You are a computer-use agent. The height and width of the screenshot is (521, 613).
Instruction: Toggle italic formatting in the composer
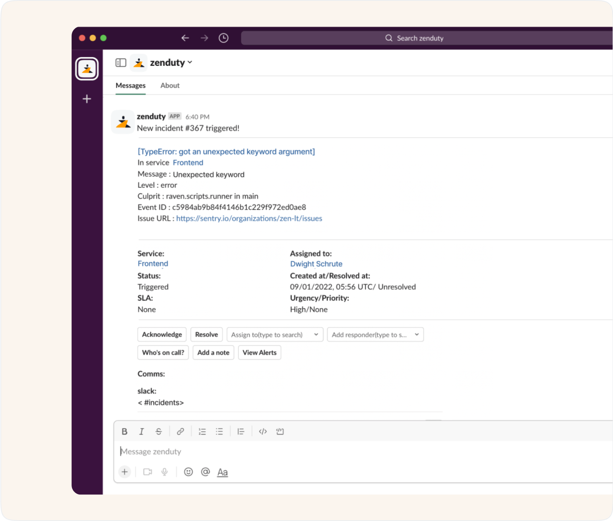coord(142,431)
